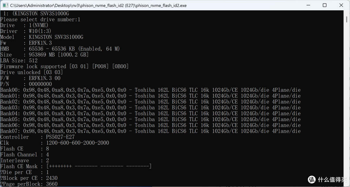Click the HMB 65536 KB line
The height and width of the screenshot is (187, 350).
click(60, 49)
